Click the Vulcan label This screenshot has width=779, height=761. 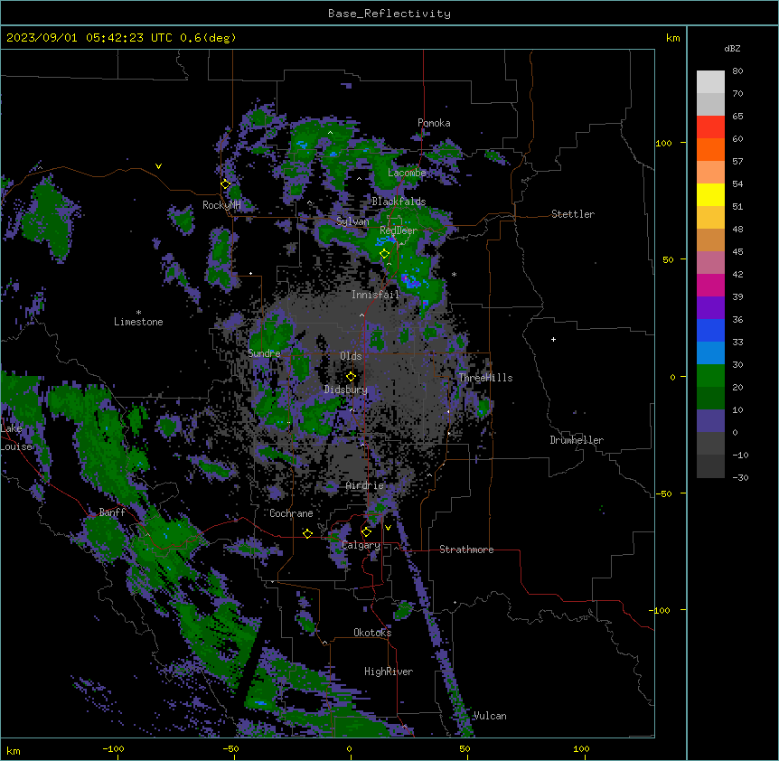(x=490, y=716)
